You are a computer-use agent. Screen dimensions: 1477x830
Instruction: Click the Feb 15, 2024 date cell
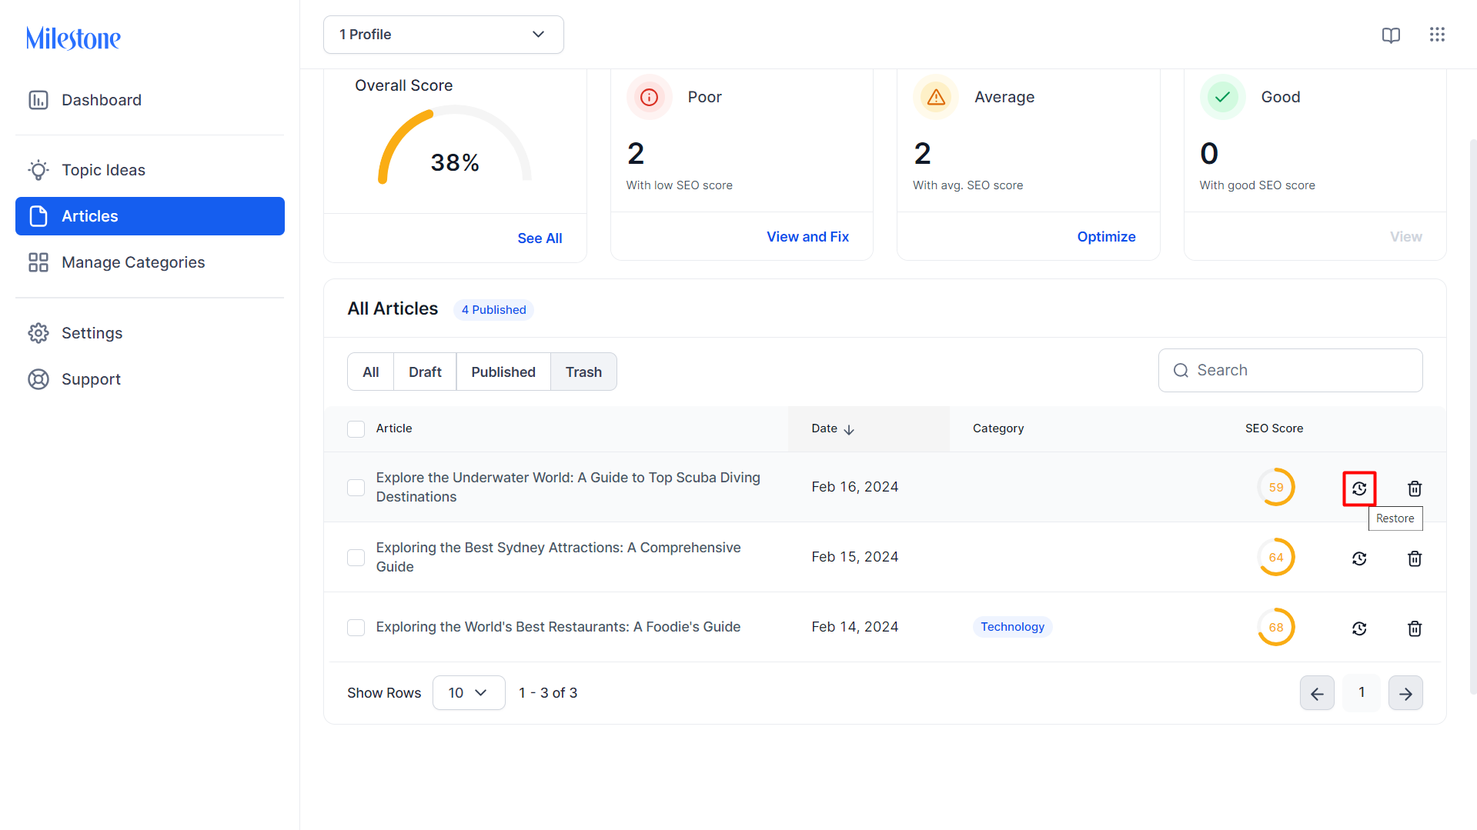[854, 557]
